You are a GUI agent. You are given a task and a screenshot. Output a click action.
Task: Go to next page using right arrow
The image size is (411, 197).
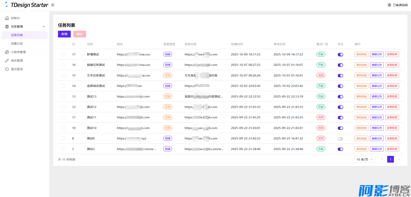coord(399,159)
